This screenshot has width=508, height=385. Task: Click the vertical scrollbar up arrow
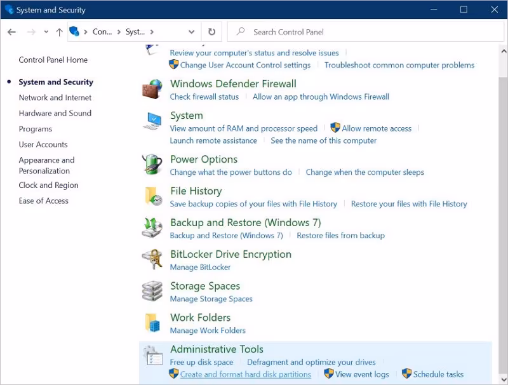point(504,51)
